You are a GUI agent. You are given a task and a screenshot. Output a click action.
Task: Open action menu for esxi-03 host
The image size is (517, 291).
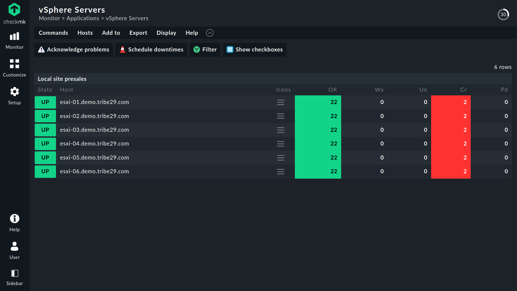point(281,130)
